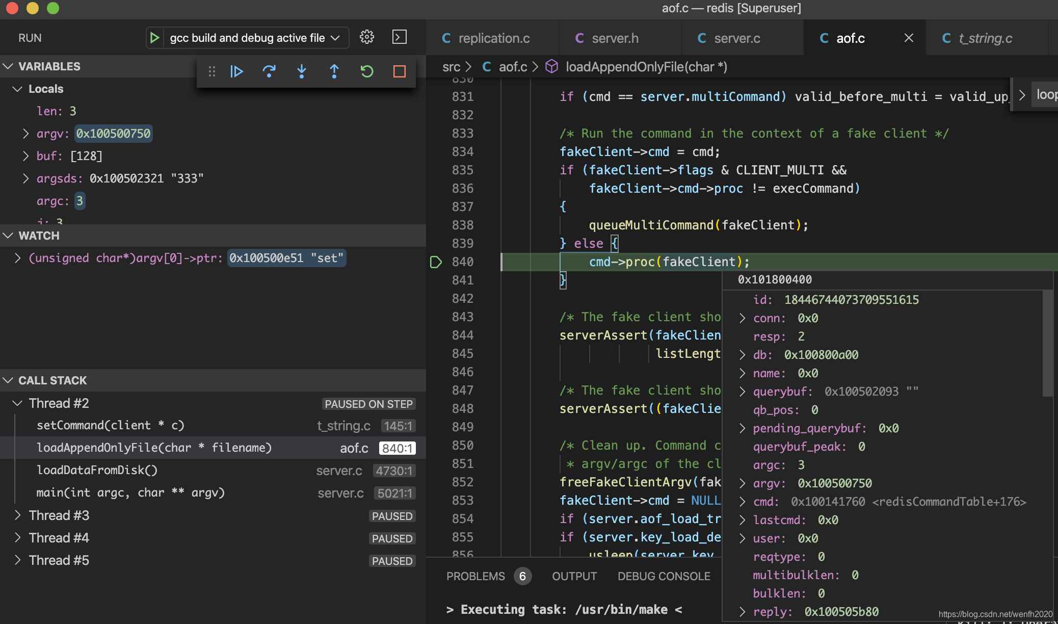Select main frame in call stack
This screenshot has width=1058, height=624.
pyautogui.click(x=213, y=493)
